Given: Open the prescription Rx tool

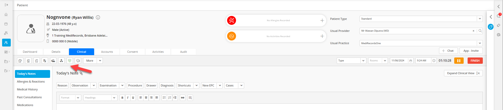Looking at the screenshot, I should coord(45,61).
